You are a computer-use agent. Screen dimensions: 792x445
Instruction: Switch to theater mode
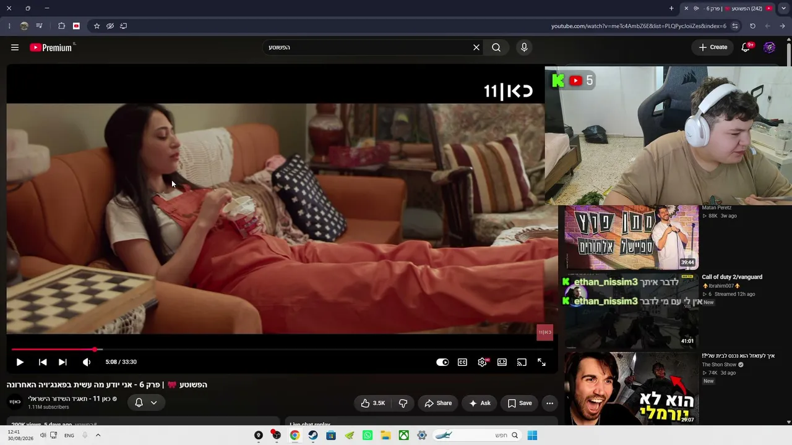pyautogui.click(x=502, y=362)
